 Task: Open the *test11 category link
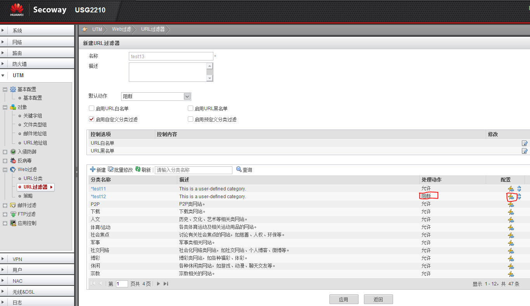pyautogui.click(x=98, y=189)
